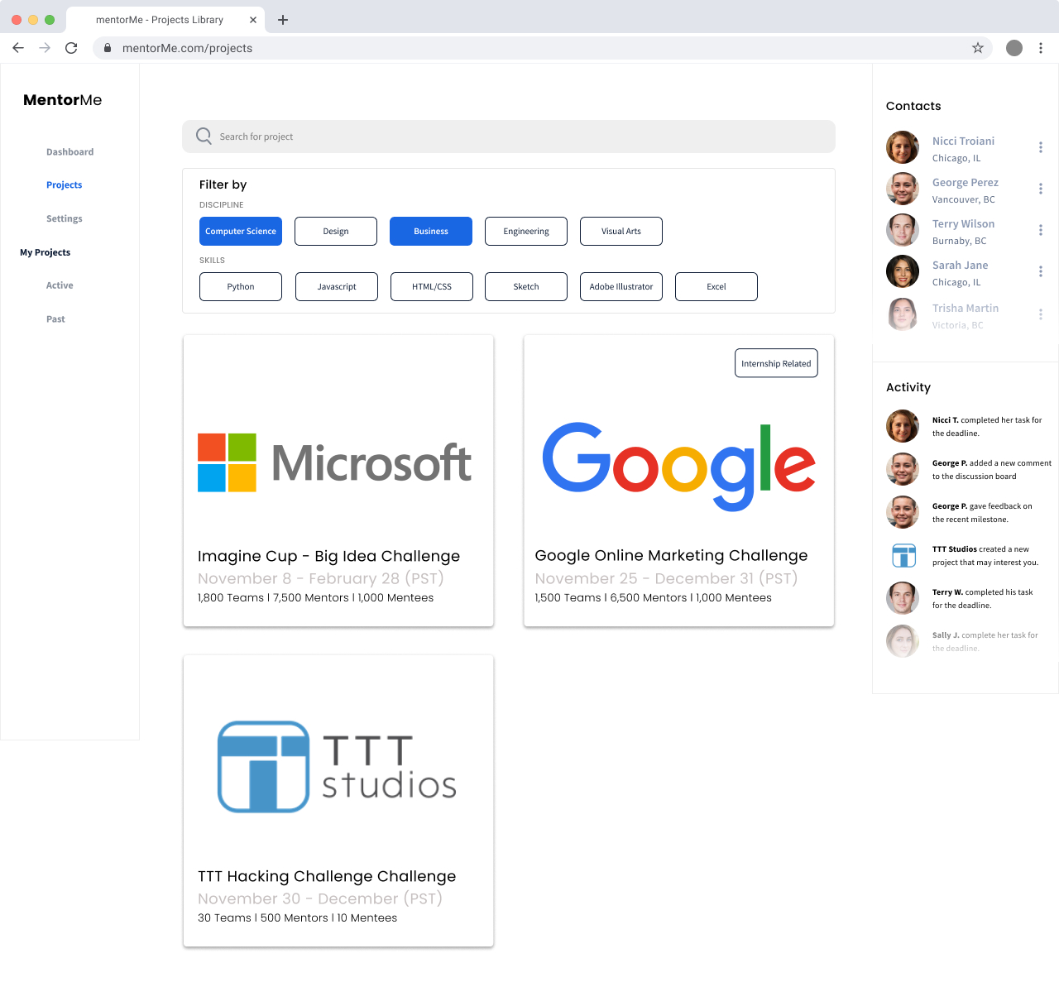Image resolution: width=1059 pixels, height=1006 pixels.
Task: Show Active projects in the sidebar
Action: 60,285
